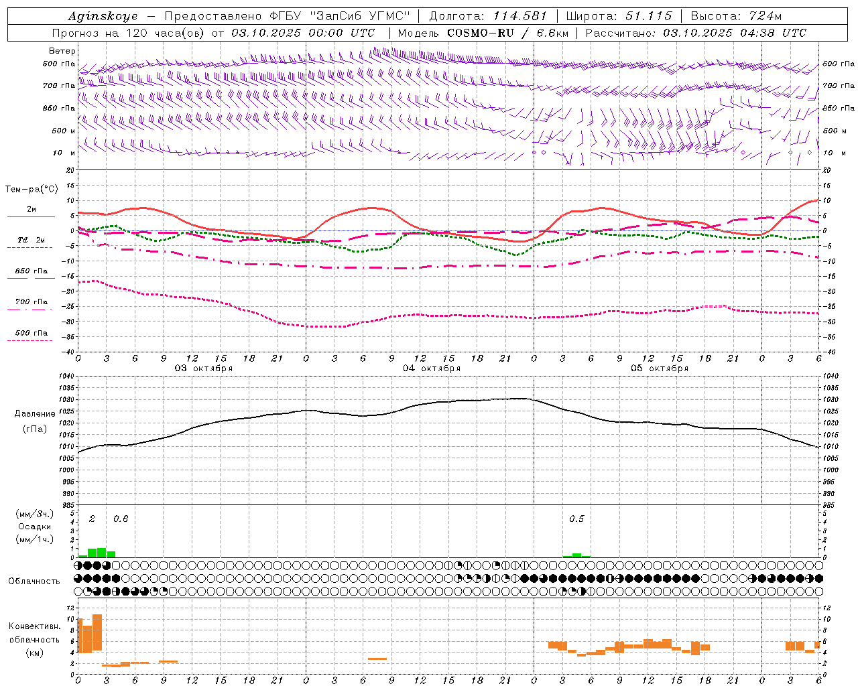This screenshot has height=686, width=858.
Task: Click the dashed line sample under Td 2м
Action: 29,248
